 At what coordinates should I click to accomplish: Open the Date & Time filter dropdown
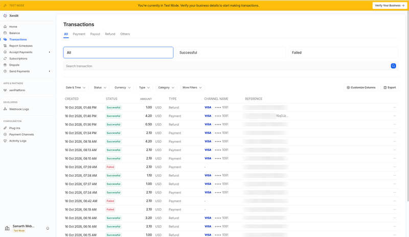coord(76,88)
